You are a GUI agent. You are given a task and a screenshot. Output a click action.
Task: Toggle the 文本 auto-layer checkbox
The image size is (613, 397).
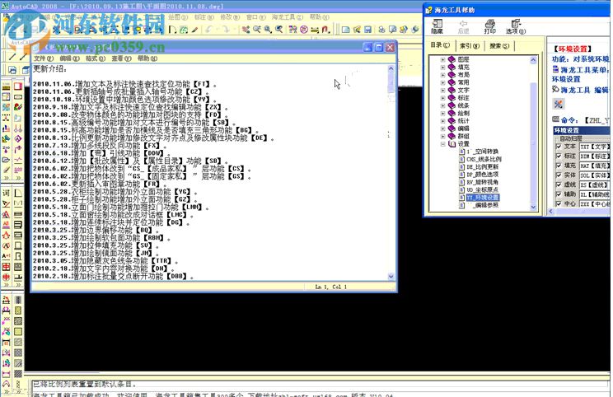pyautogui.click(x=559, y=147)
